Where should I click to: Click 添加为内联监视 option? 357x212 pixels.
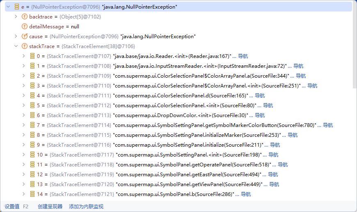pos(86,206)
